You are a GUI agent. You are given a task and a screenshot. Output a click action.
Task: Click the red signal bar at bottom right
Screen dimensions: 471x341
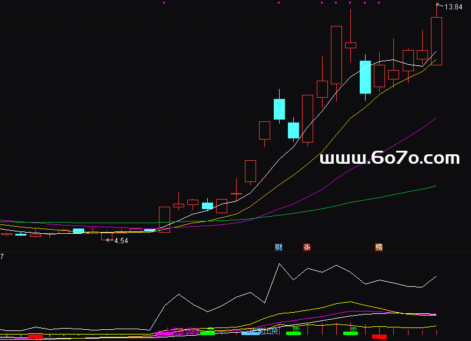379,337
